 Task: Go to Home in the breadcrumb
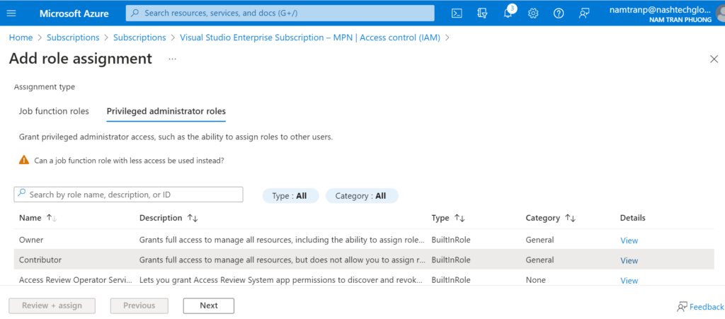point(21,37)
